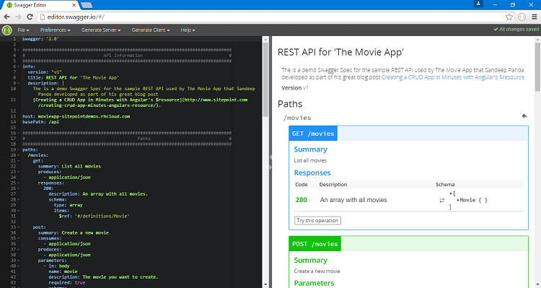Bookmark page with the star icon
The height and width of the screenshot is (288, 541).
pyautogui.click(x=509, y=17)
